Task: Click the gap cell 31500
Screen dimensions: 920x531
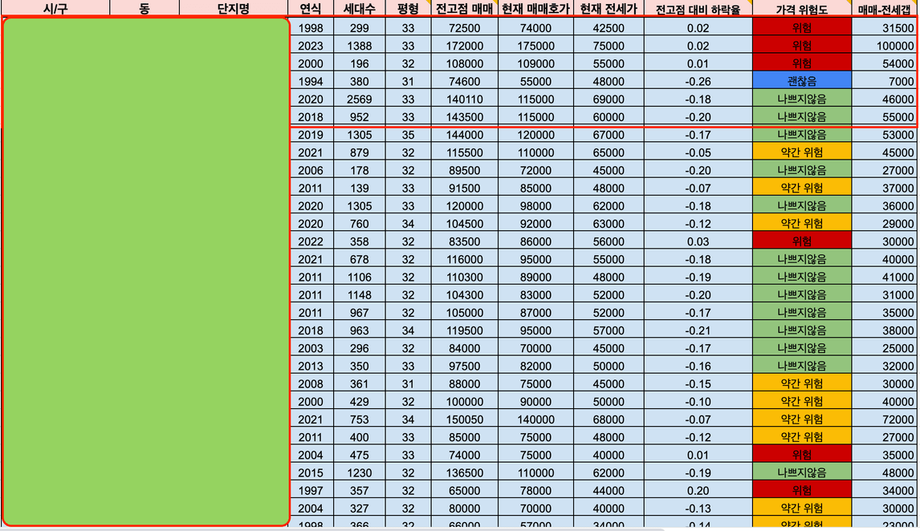Action: (x=885, y=27)
